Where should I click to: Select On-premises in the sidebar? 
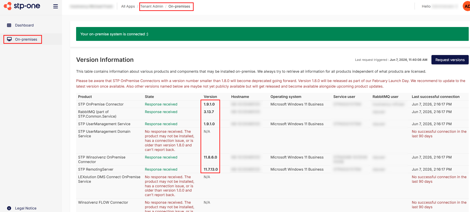click(x=26, y=39)
